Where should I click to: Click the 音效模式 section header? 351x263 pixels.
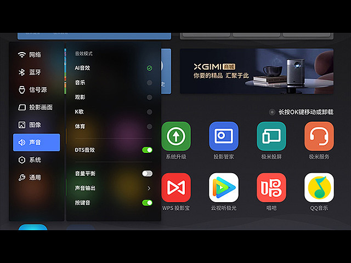(x=83, y=54)
